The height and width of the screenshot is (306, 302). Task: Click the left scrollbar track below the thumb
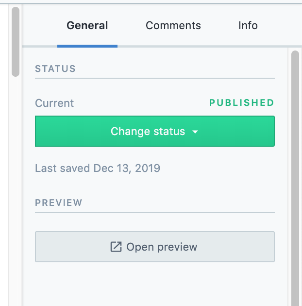coord(16,191)
